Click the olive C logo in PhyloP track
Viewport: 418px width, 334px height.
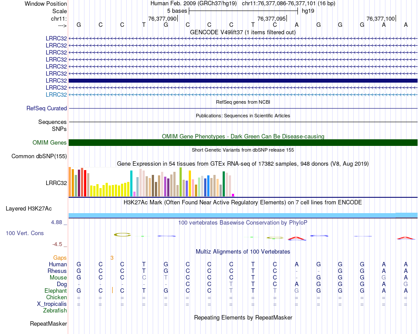click(x=122, y=235)
